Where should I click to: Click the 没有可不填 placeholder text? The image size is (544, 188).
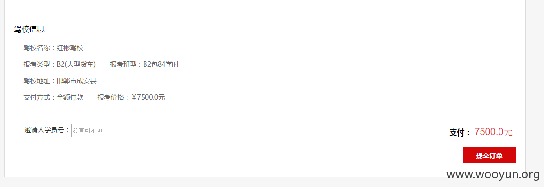point(87,131)
